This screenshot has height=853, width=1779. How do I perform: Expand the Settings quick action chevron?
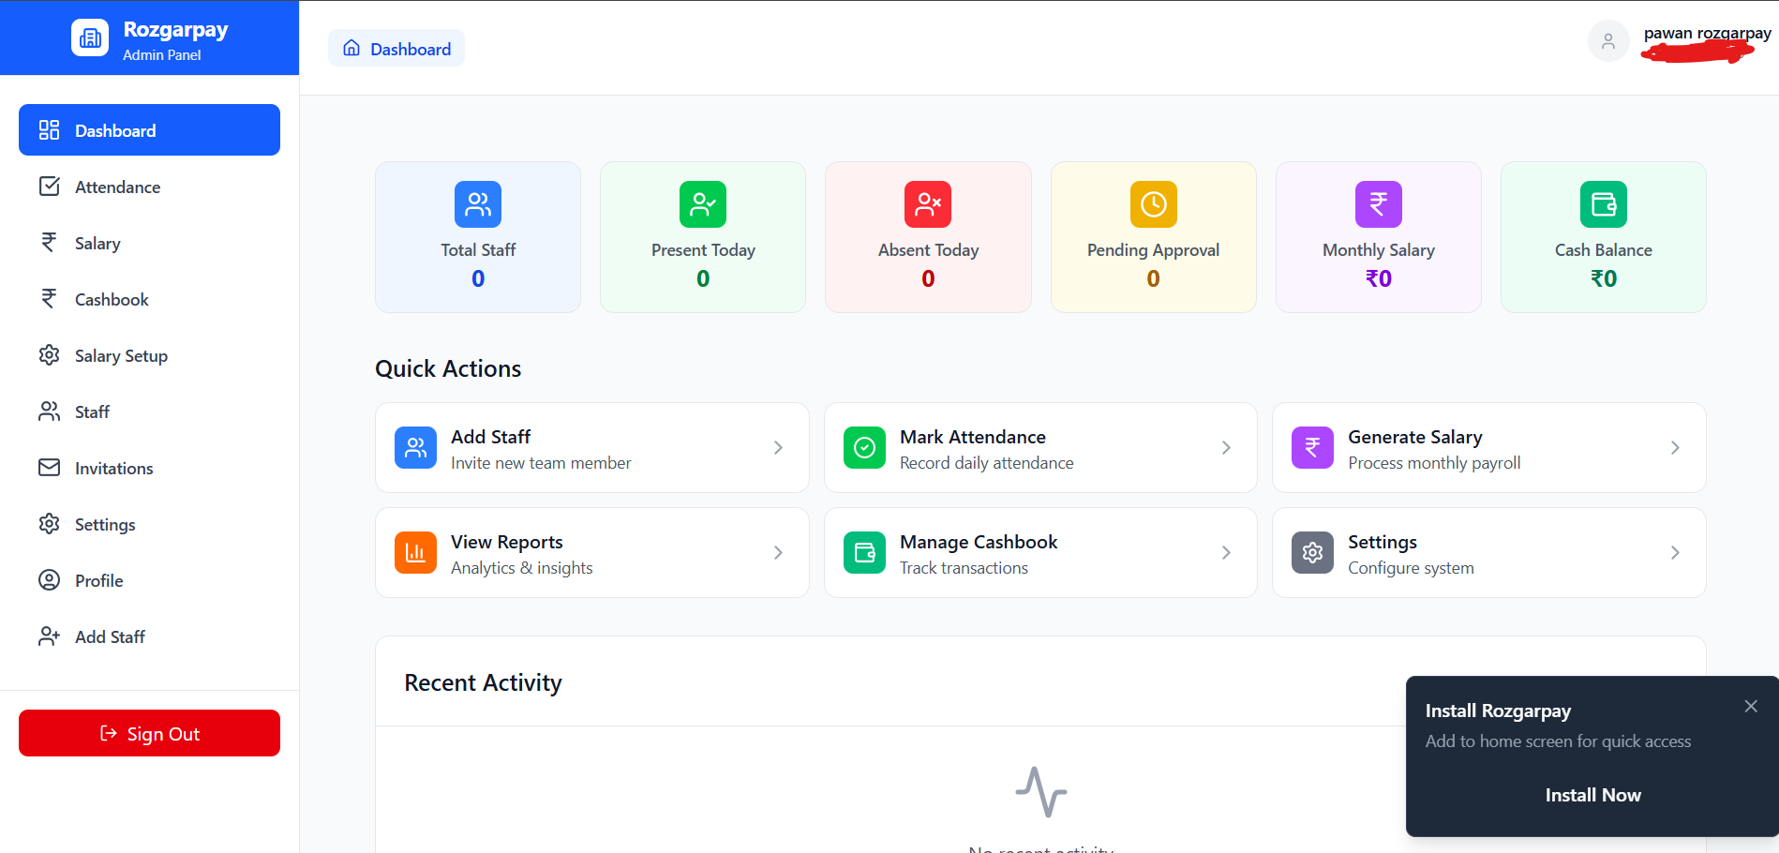pyautogui.click(x=1675, y=553)
